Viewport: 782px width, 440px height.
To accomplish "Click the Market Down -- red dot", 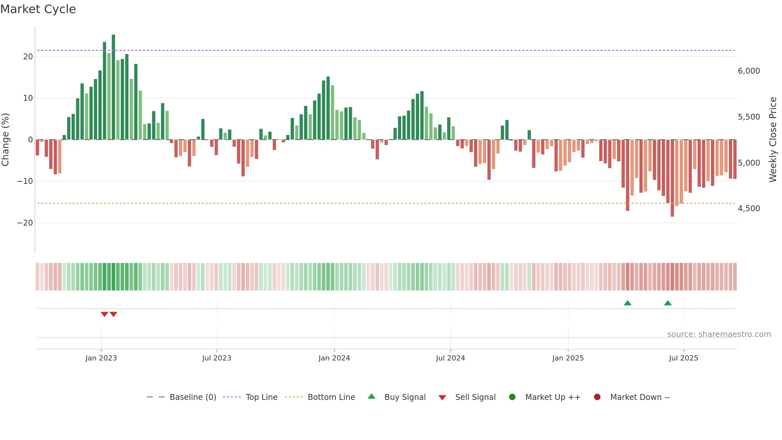I will pos(597,397).
